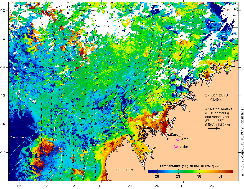Screen dimensions: 244x189
Task: Click the colorbar label "28"
Action: (x=157, y=176)
